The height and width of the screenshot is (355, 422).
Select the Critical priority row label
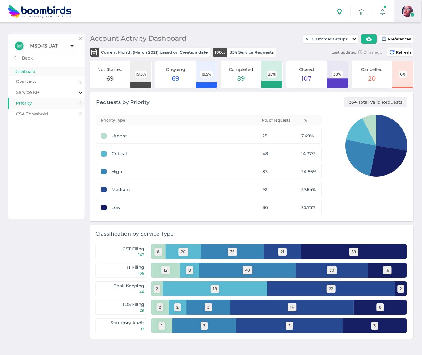[x=119, y=154]
